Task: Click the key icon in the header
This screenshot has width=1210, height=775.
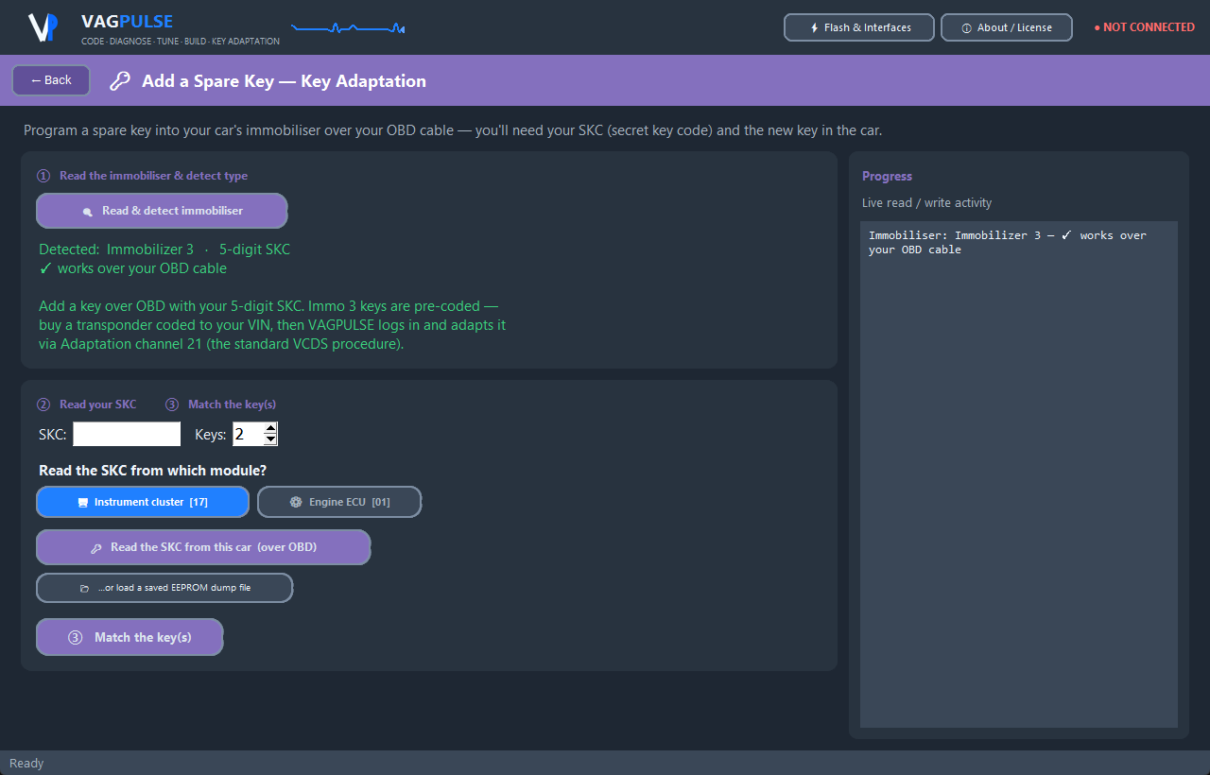Action: 120,81
